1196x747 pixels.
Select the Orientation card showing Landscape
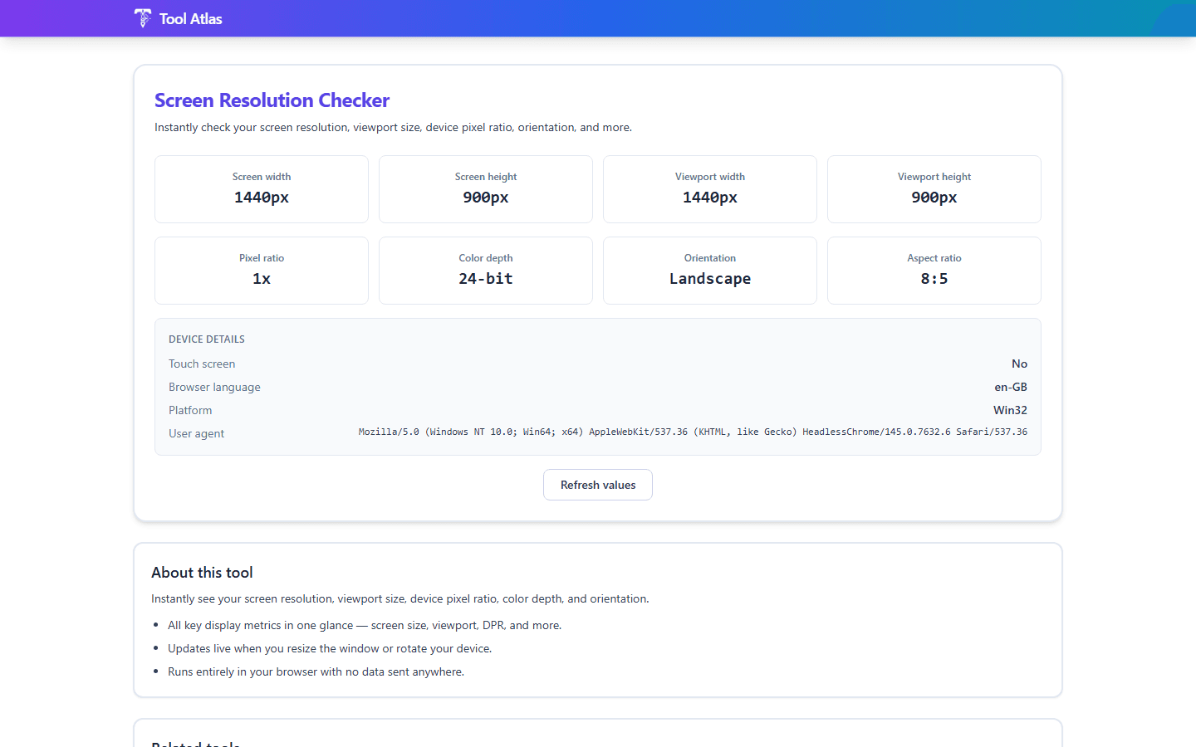(x=709, y=271)
